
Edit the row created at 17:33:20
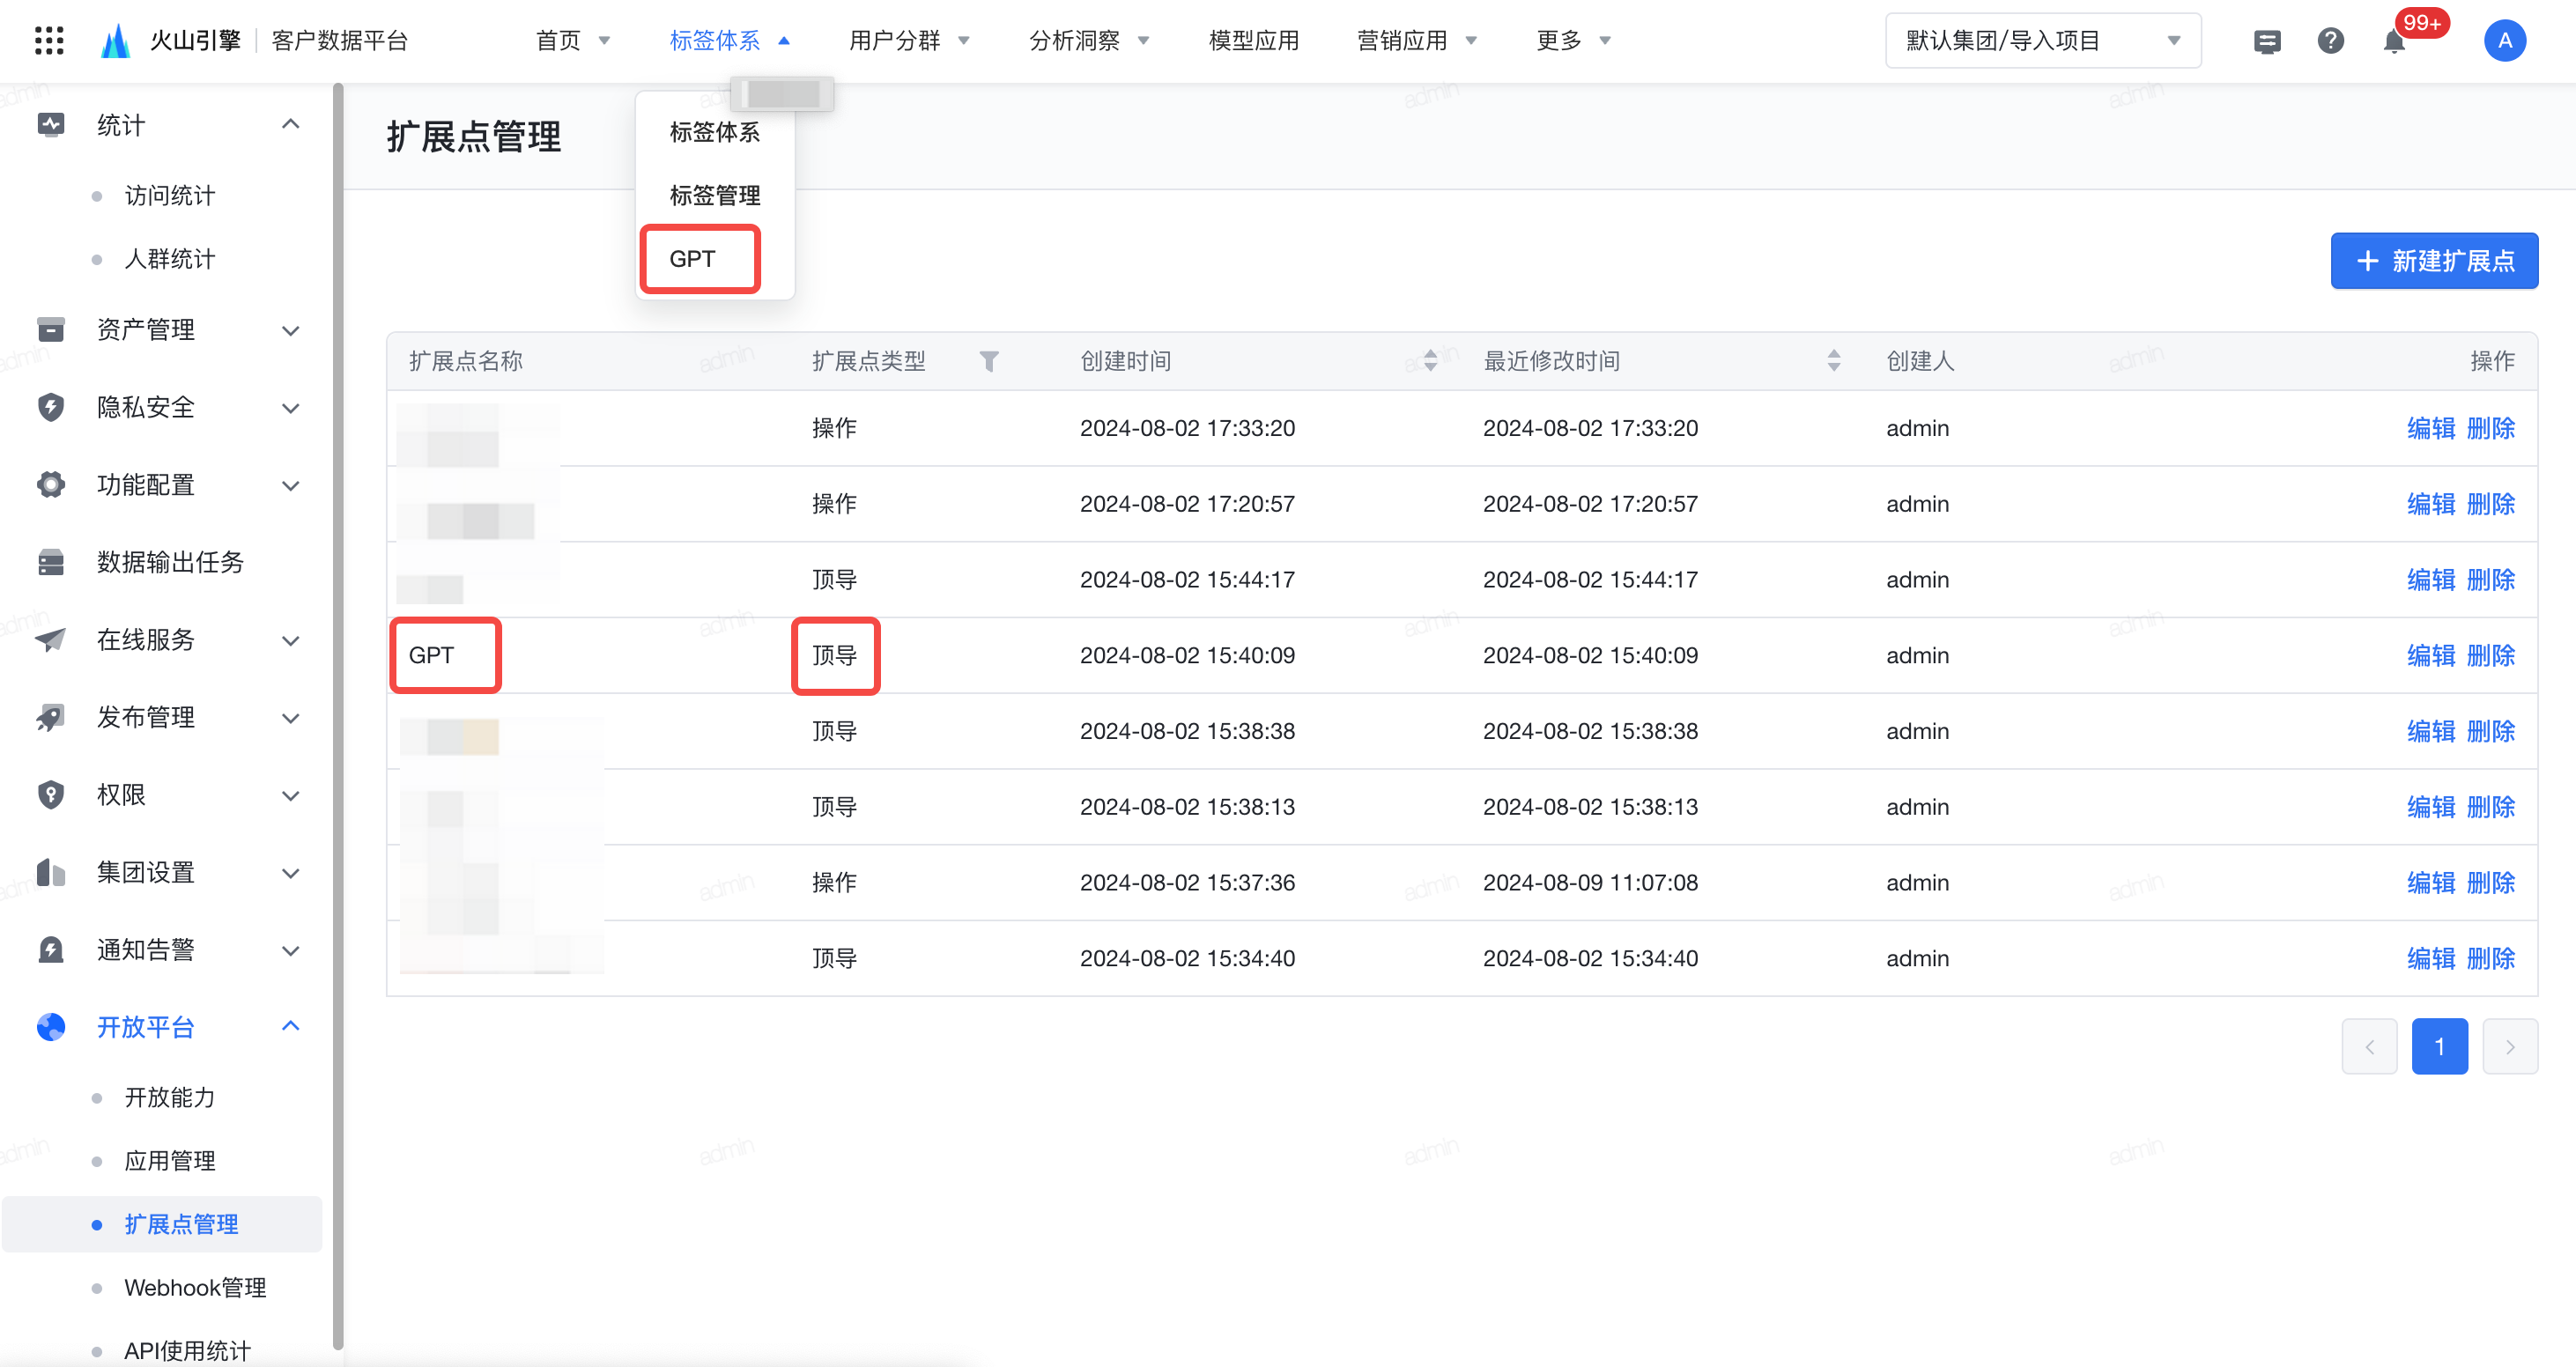pos(2431,428)
